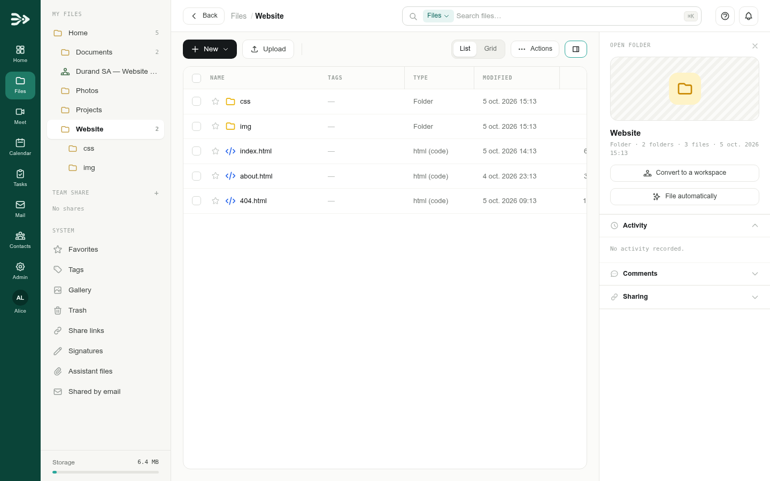Tick the select-all checkbox in header
Viewport: 770px width, 481px height.
197,78
